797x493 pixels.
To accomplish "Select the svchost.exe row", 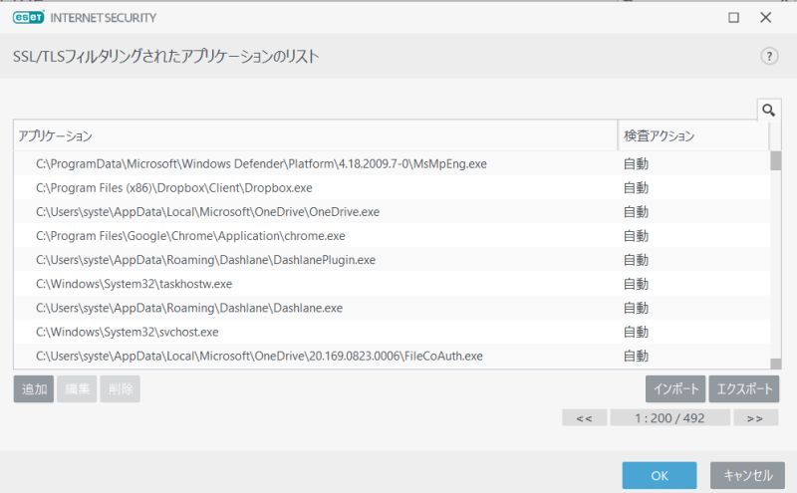I will pos(392,332).
